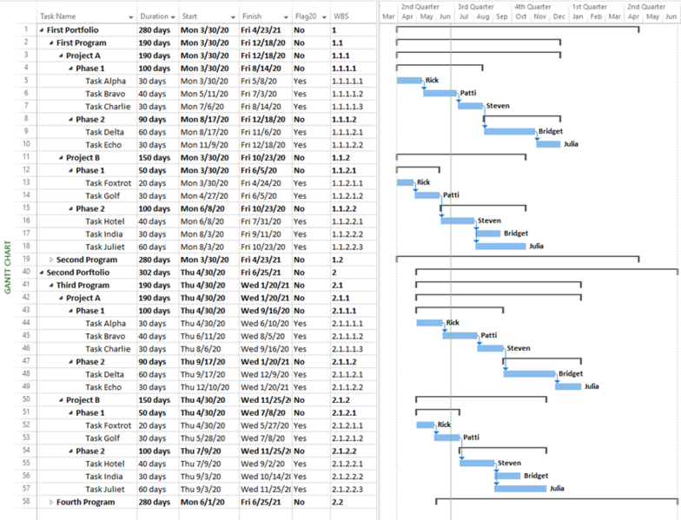Click Bridget's Task Delta bar in row 48

coord(530,373)
